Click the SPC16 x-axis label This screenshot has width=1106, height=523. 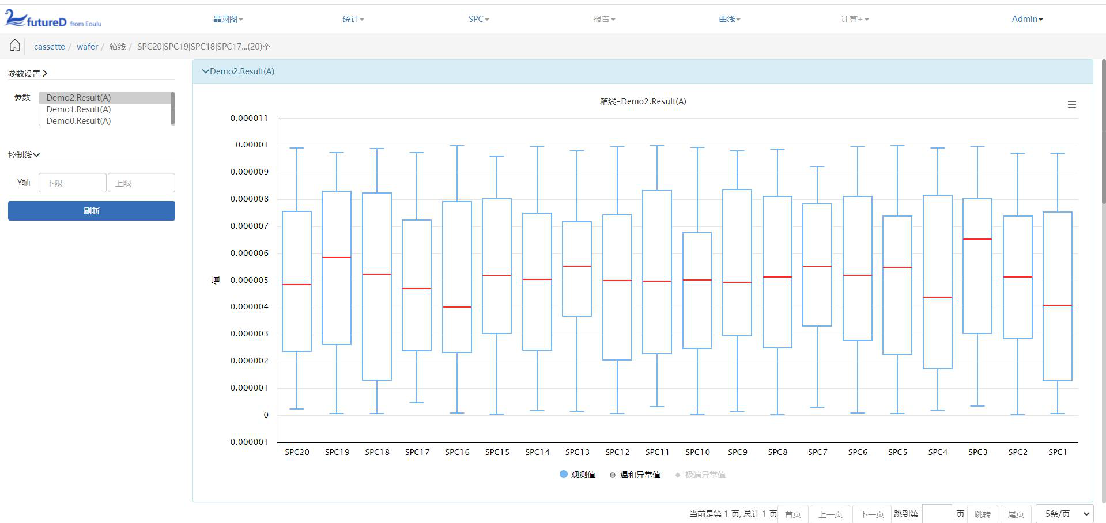tap(457, 452)
